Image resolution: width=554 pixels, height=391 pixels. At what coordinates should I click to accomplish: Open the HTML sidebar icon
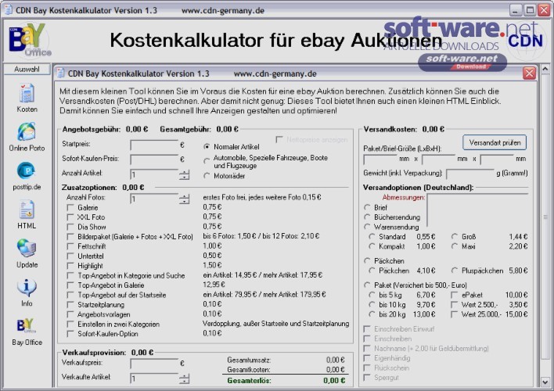tap(27, 210)
